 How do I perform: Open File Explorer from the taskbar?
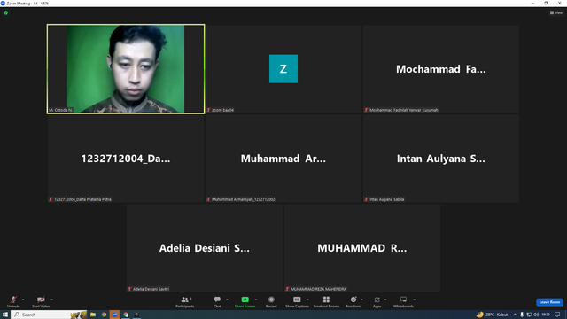tap(93, 315)
